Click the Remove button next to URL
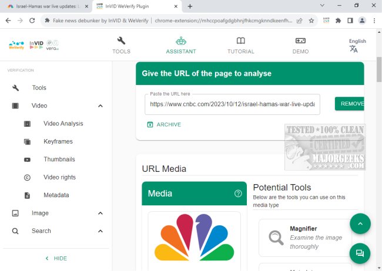This screenshot has width=382, height=271. pyautogui.click(x=350, y=104)
